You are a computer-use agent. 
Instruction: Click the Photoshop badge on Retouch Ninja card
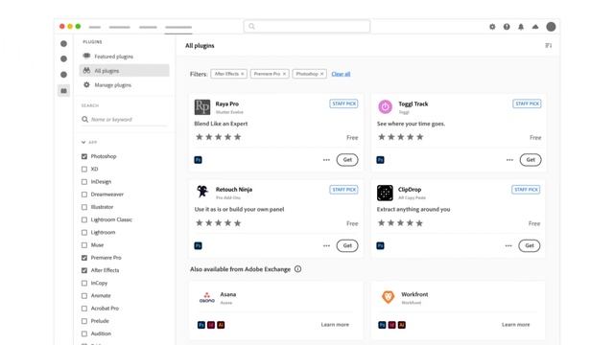click(x=199, y=245)
